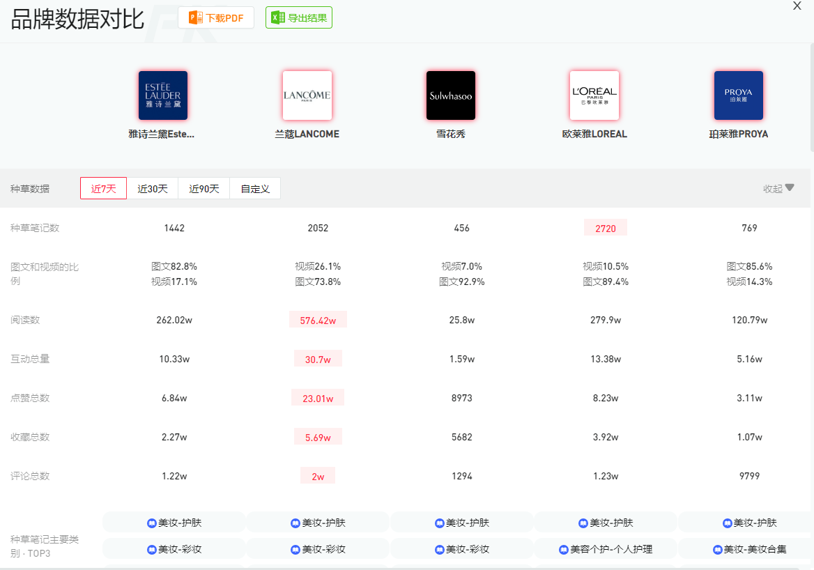Click the 美妆-美妆合集 tag
The image size is (814, 570).
click(x=749, y=549)
